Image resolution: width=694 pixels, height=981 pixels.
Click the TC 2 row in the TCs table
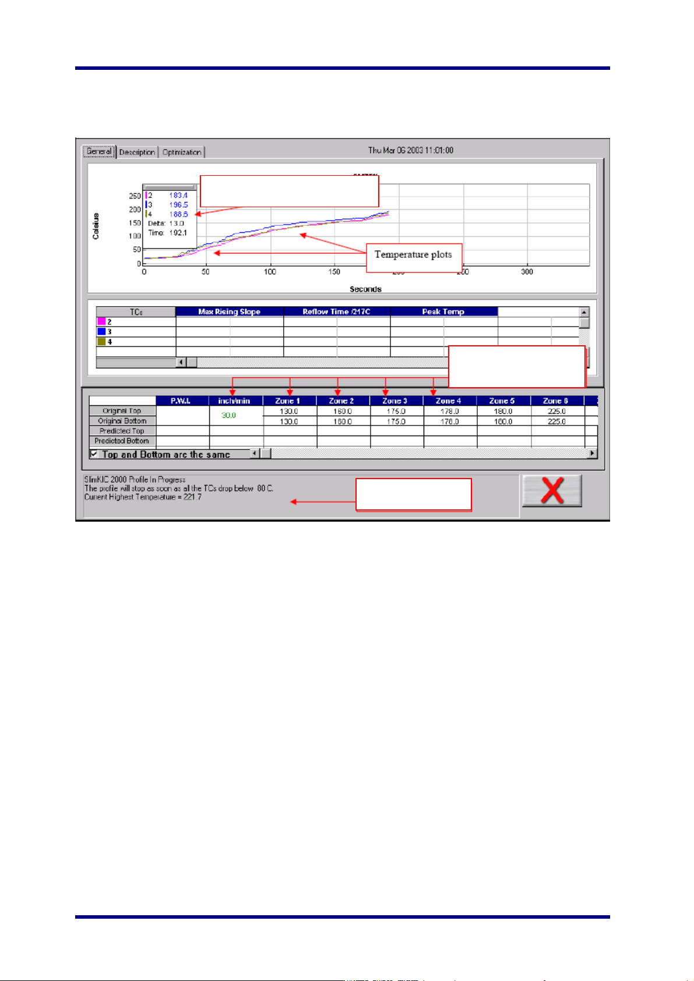click(337, 322)
